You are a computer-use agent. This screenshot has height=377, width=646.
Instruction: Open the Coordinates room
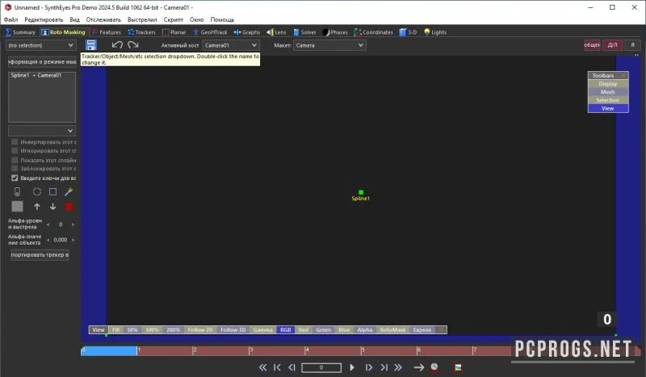tap(374, 32)
